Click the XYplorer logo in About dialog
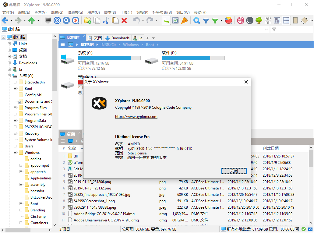Image resolution: width=314 pixels, height=233 pixels. pos(99,103)
